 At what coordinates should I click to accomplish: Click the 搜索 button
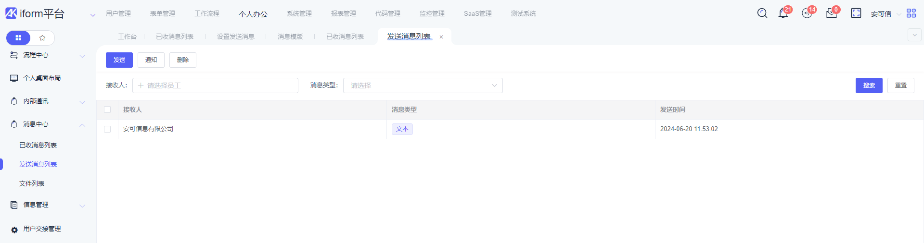[869, 85]
